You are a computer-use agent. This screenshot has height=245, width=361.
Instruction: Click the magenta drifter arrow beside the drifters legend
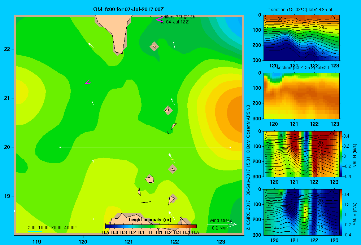(x=160, y=20)
